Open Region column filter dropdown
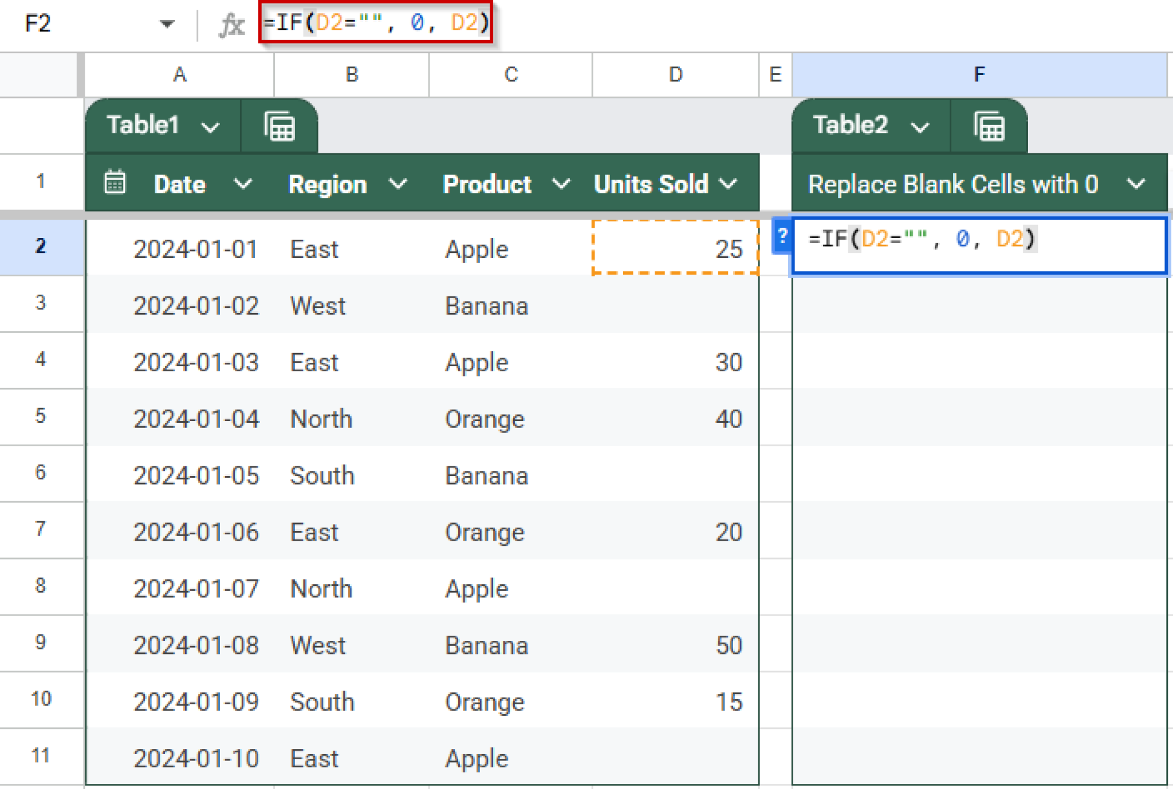Viewport: 1173px width, 789px height. [398, 184]
